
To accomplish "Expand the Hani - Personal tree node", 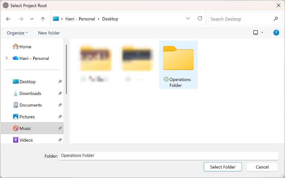I will click(x=7, y=58).
